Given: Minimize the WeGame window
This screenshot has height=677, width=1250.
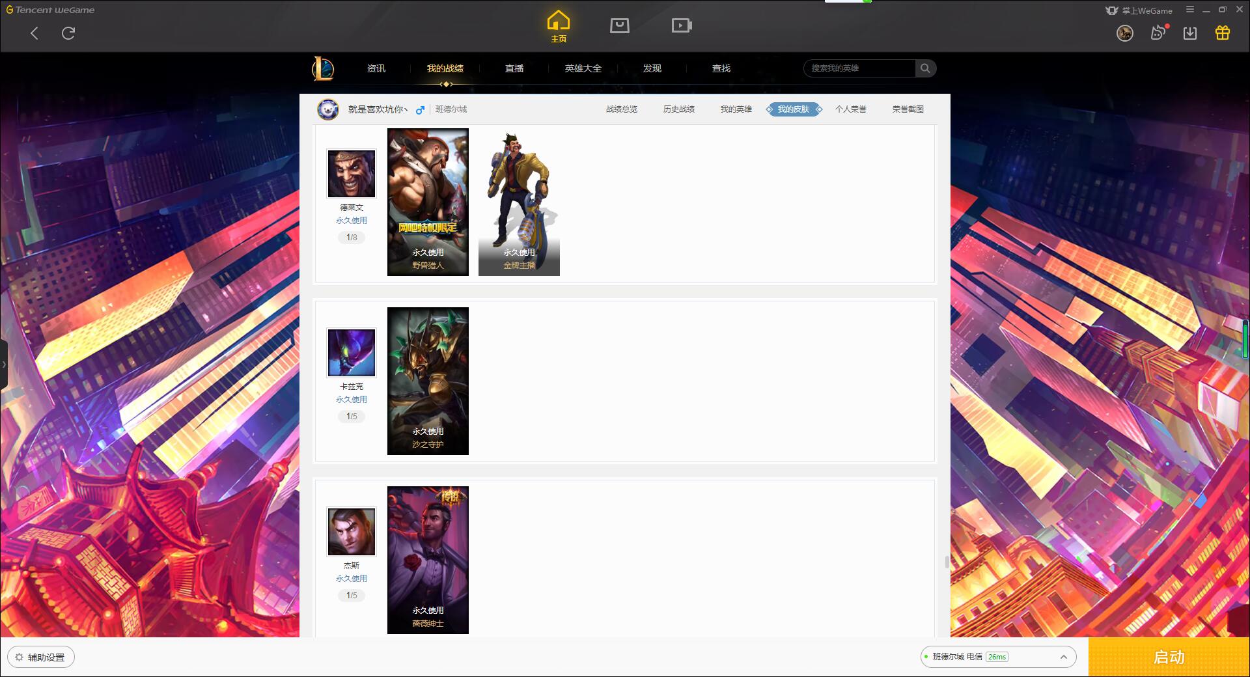Looking at the screenshot, I should tap(1206, 10).
